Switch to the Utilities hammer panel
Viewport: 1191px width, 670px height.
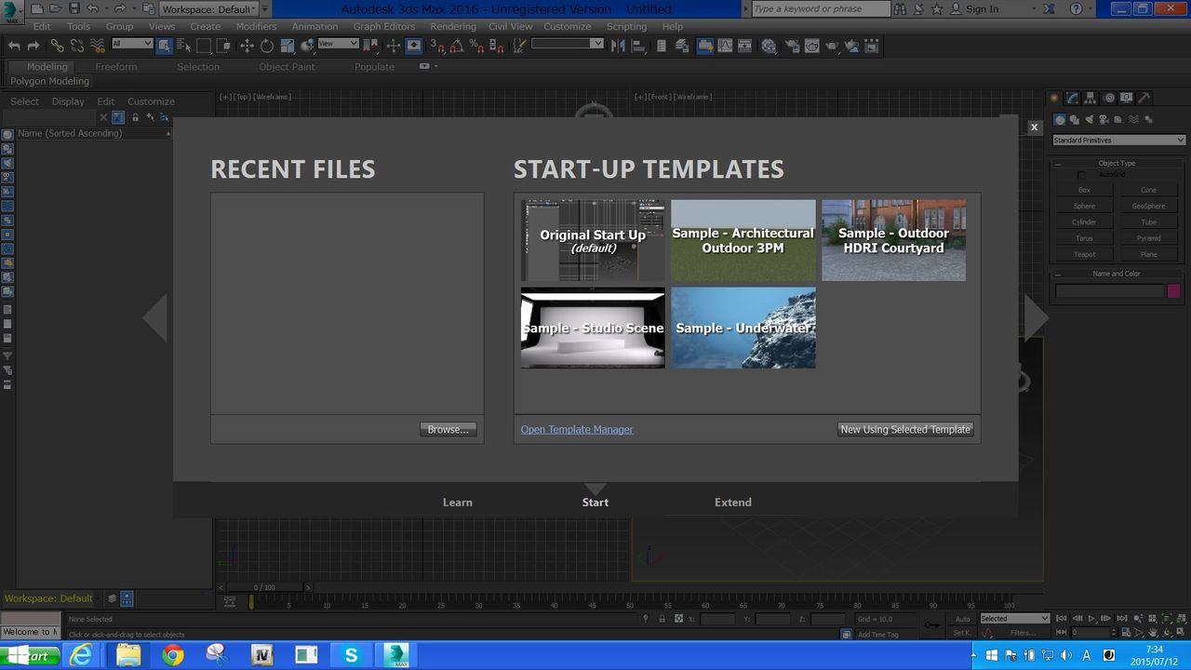pyautogui.click(x=1144, y=98)
